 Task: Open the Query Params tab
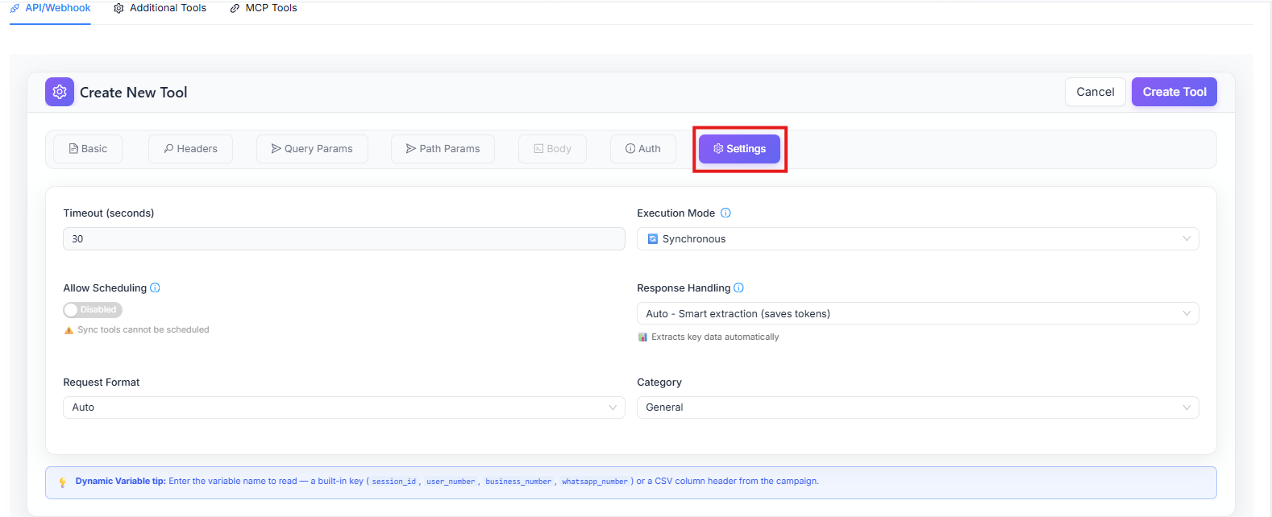tap(312, 149)
